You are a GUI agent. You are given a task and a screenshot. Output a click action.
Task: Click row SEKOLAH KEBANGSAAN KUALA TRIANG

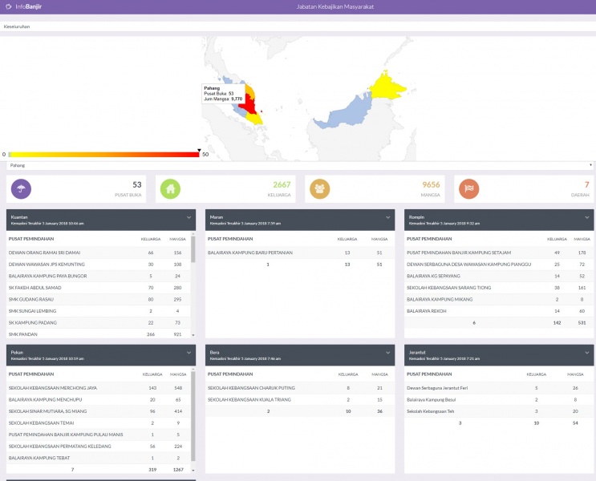pyautogui.click(x=300, y=400)
